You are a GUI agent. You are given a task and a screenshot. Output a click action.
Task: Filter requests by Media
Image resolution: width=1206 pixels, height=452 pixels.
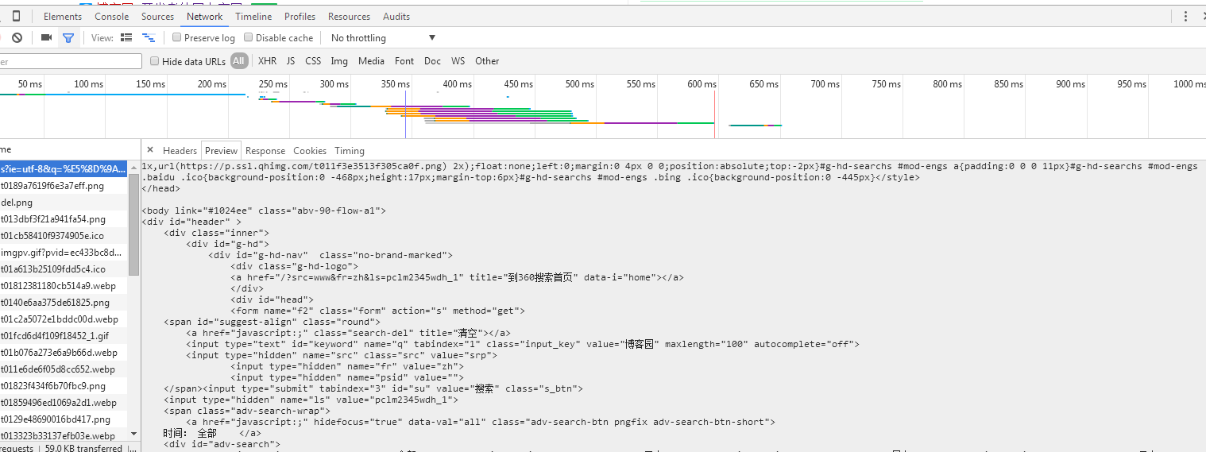(x=371, y=61)
